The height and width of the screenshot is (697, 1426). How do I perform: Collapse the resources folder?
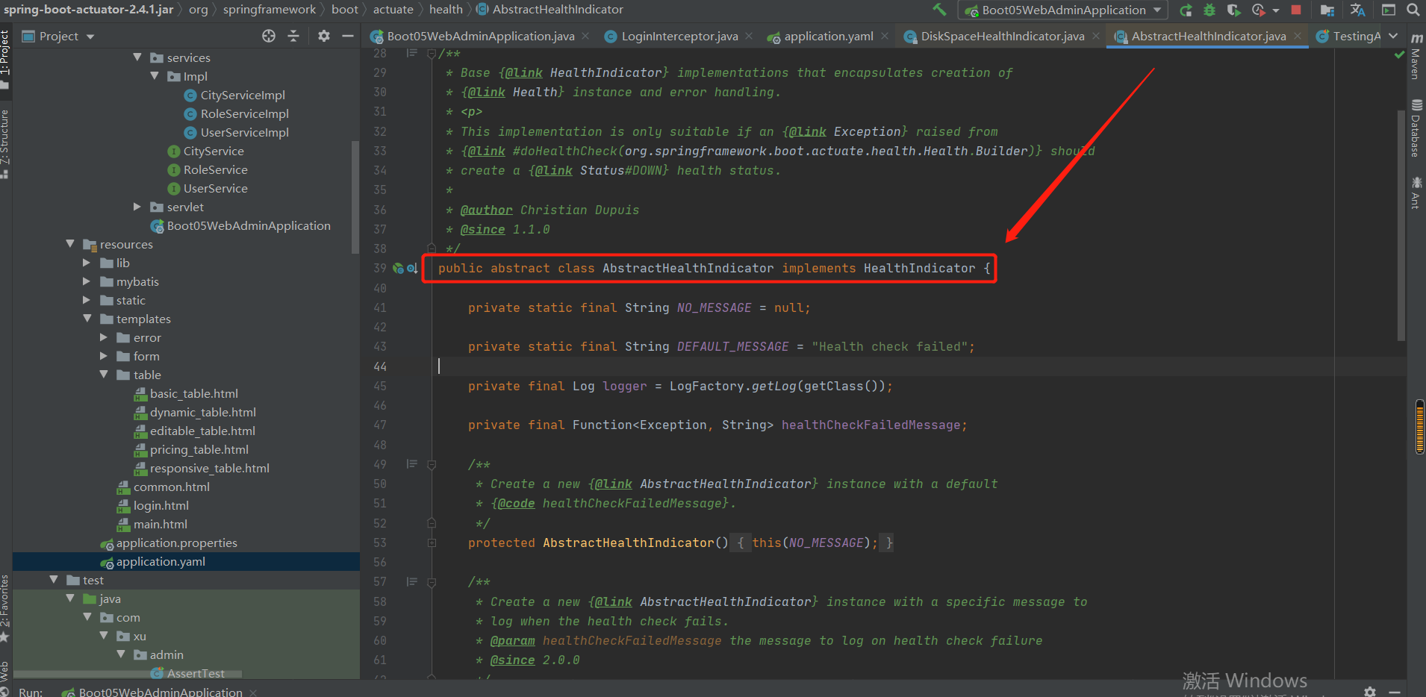click(x=70, y=244)
